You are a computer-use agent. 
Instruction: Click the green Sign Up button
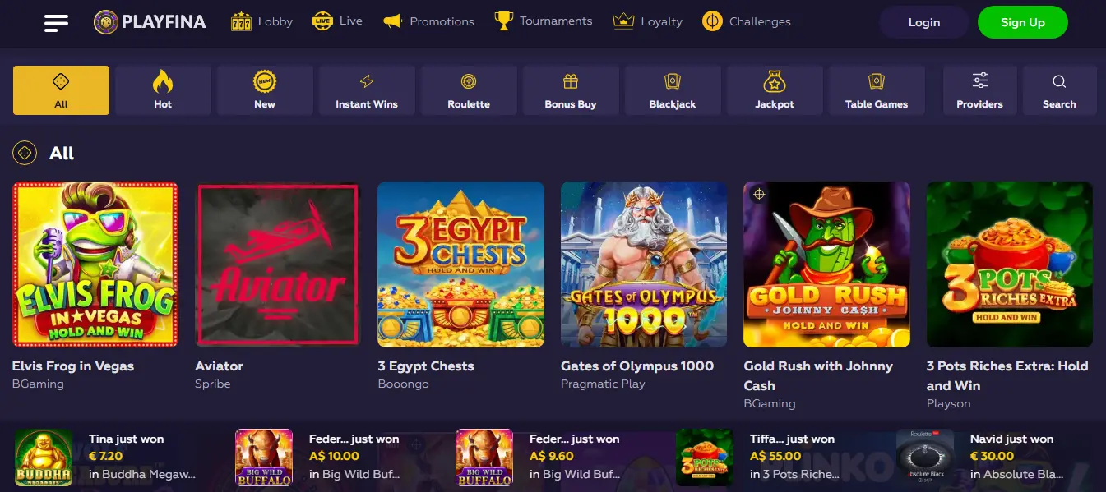[x=1023, y=22]
